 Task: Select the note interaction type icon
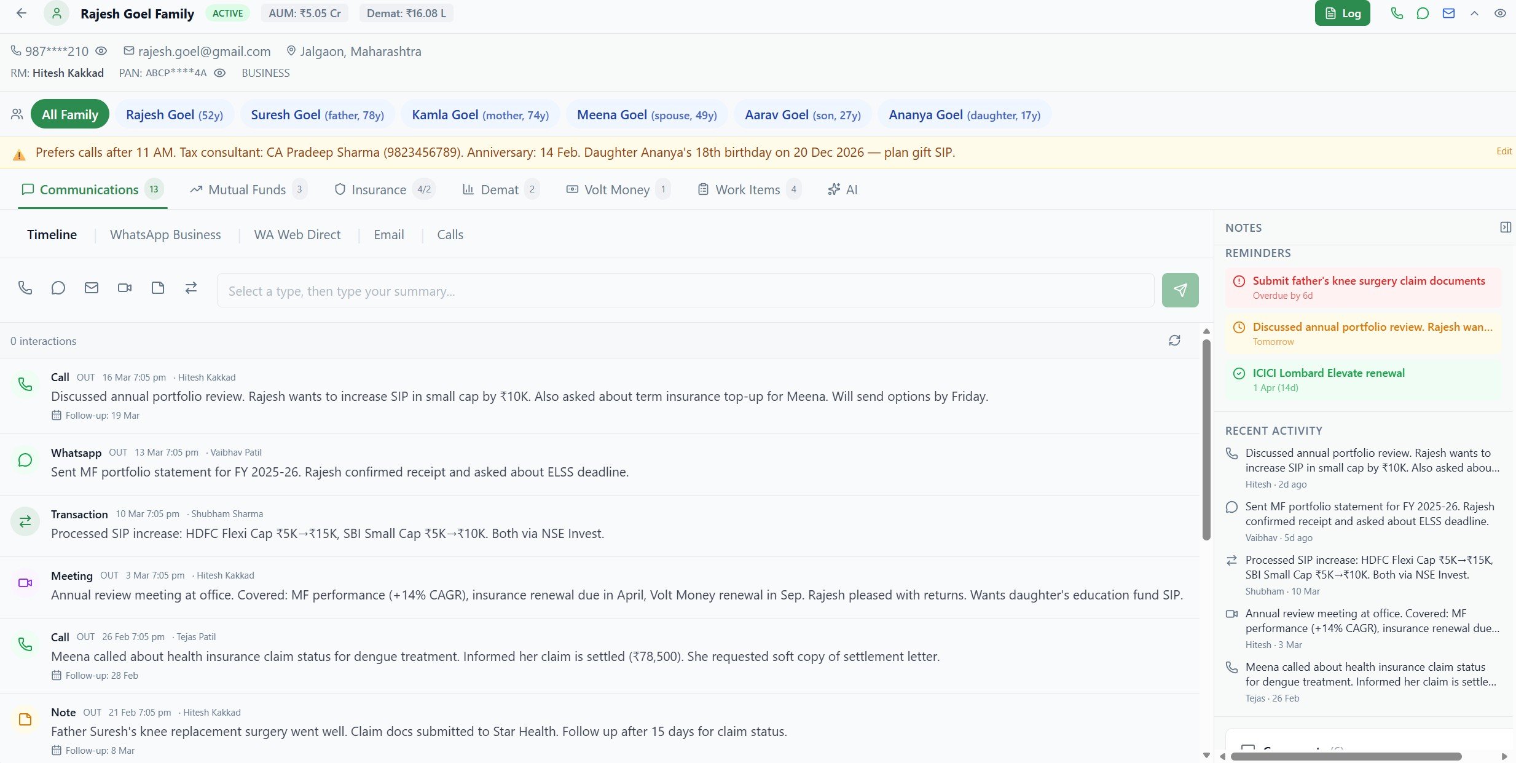[158, 288]
